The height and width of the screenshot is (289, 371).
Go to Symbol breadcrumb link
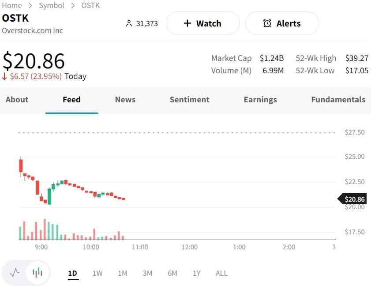[52, 5]
